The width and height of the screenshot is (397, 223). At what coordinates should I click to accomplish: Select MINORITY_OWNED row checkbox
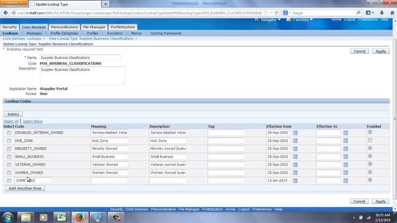9,149
